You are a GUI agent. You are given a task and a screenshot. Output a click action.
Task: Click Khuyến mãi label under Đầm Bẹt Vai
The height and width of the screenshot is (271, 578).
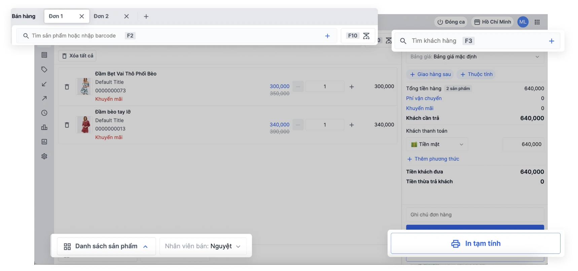pyautogui.click(x=109, y=99)
